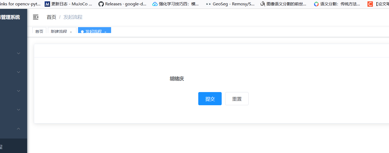Viewport: 389px width, 153px height.
Task: Close the 发起流程 tab
Action: coord(105,32)
